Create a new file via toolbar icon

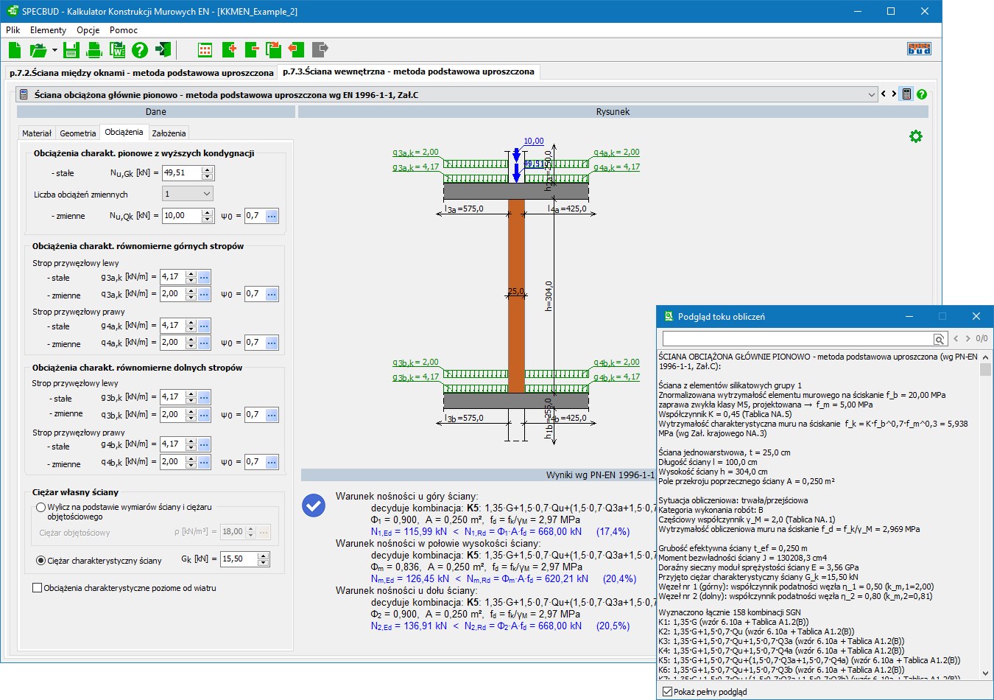tap(15, 50)
